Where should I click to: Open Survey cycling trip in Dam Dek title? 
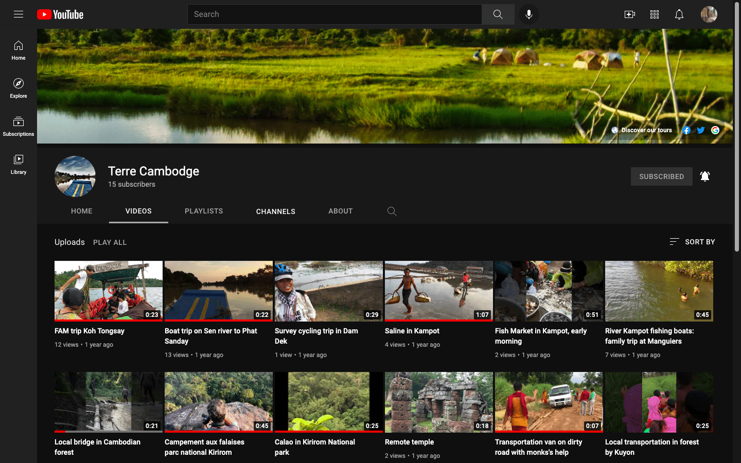point(316,336)
